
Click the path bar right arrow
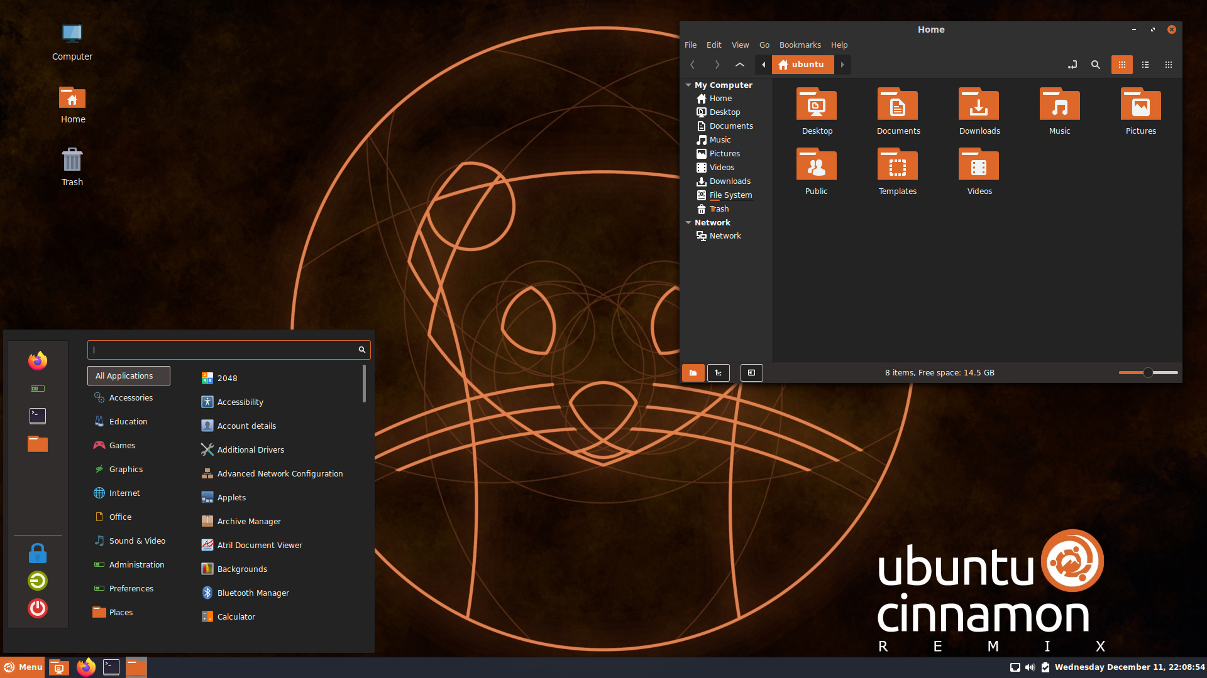click(842, 65)
